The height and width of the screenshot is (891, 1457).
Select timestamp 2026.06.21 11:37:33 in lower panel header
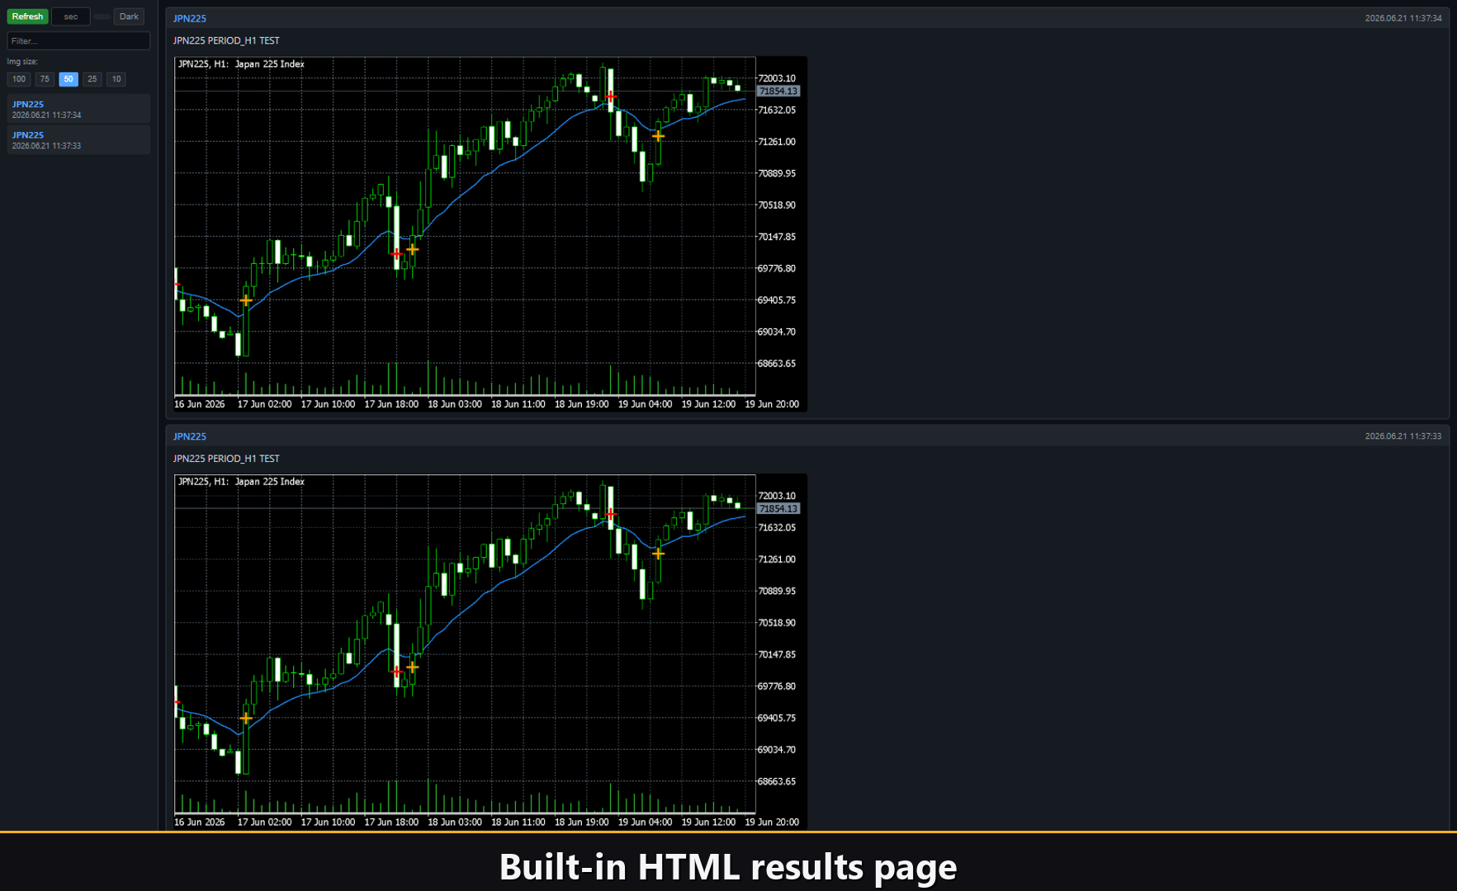pyautogui.click(x=1403, y=436)
